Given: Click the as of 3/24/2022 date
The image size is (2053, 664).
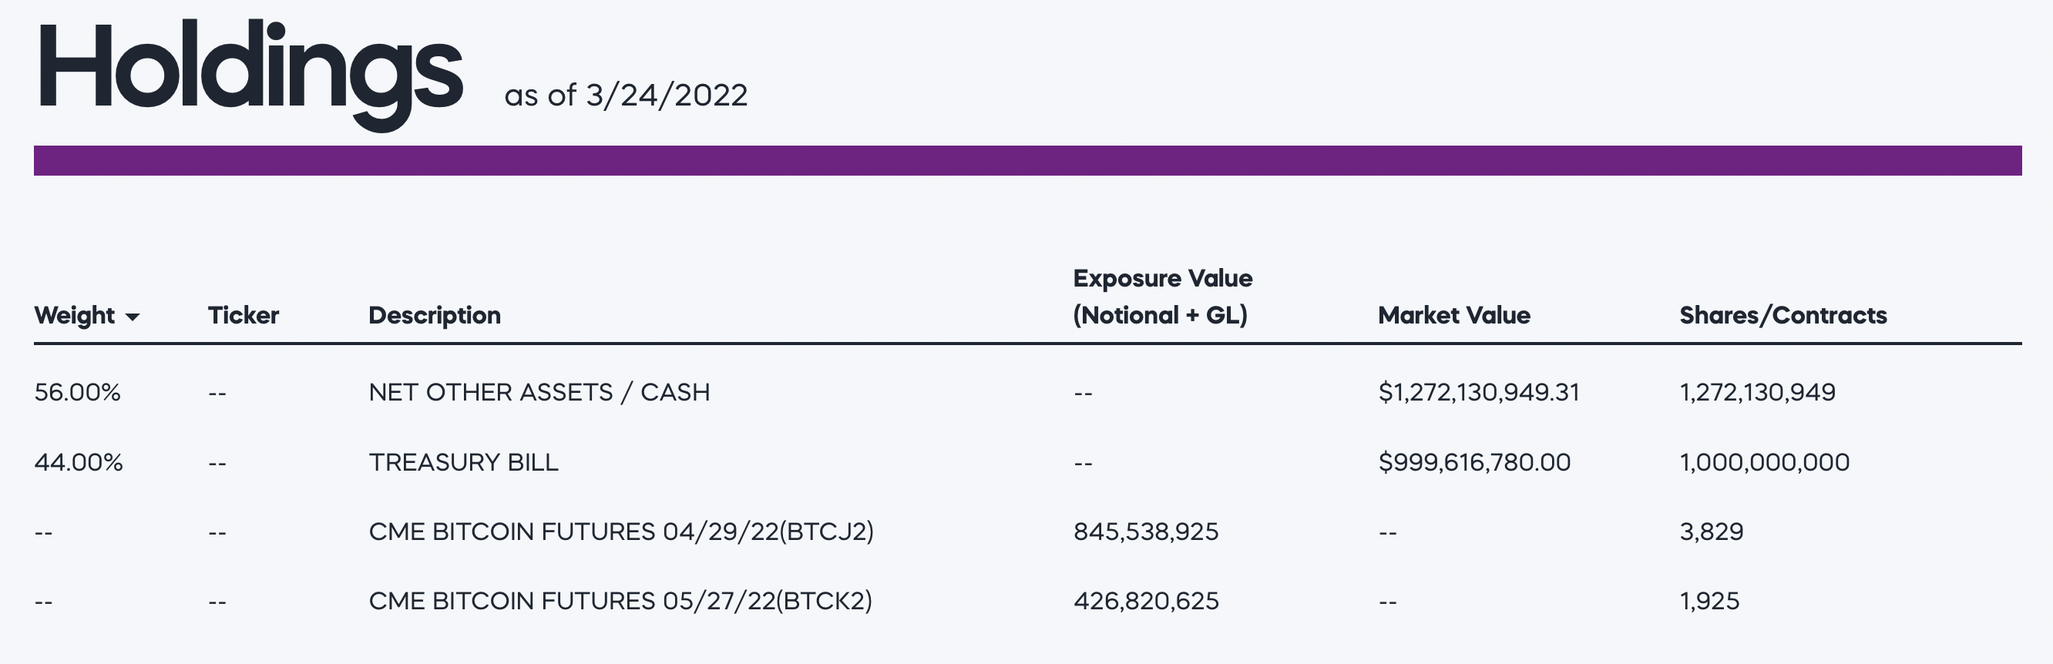Looking at the screenshot, I should click(626, 96).
